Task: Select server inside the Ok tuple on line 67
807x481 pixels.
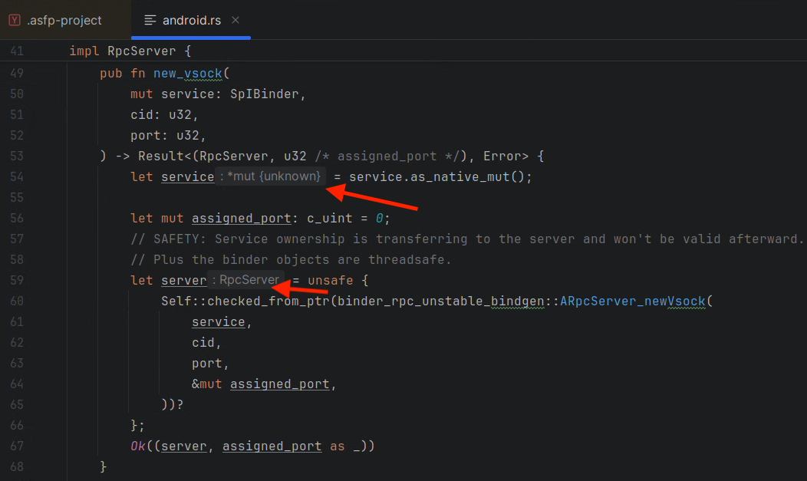Action: tap(183, 446)
